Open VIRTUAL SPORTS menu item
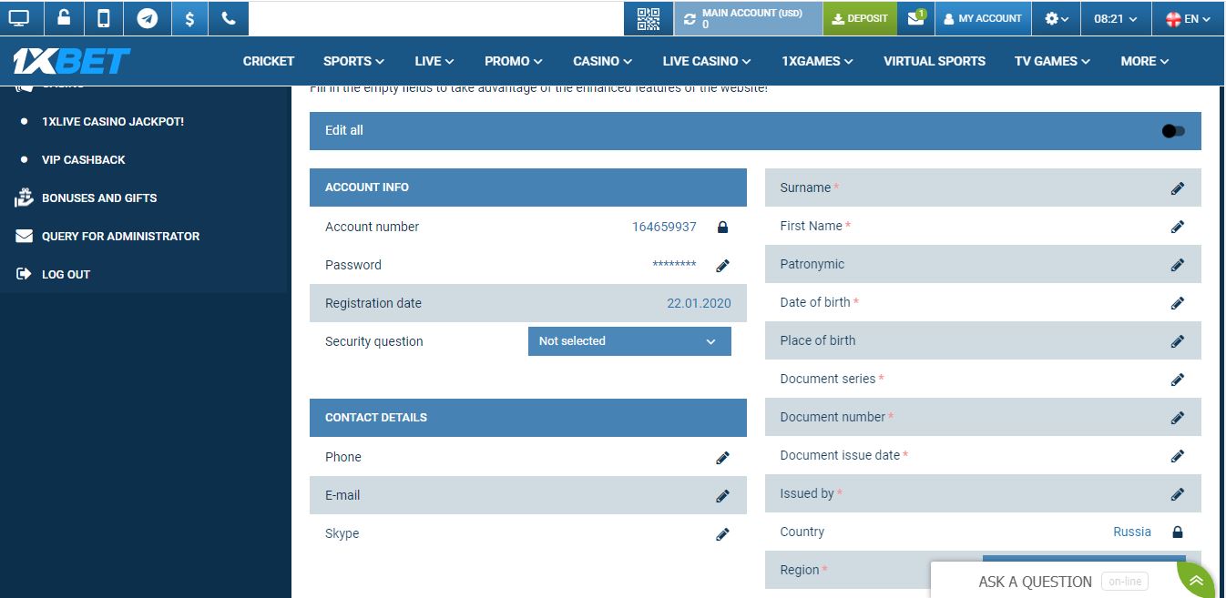The image size is (1226, 598). [x=935, y=61]
